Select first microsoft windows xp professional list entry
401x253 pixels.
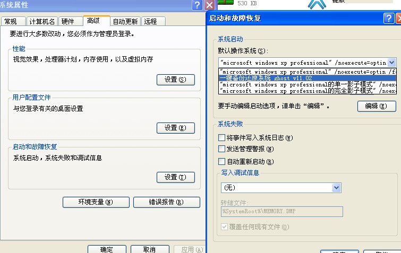coord(308,72)
